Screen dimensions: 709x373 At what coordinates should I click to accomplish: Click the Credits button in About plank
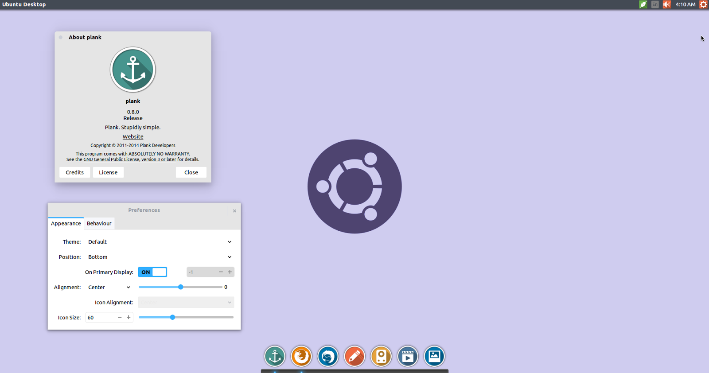(75, 172)
